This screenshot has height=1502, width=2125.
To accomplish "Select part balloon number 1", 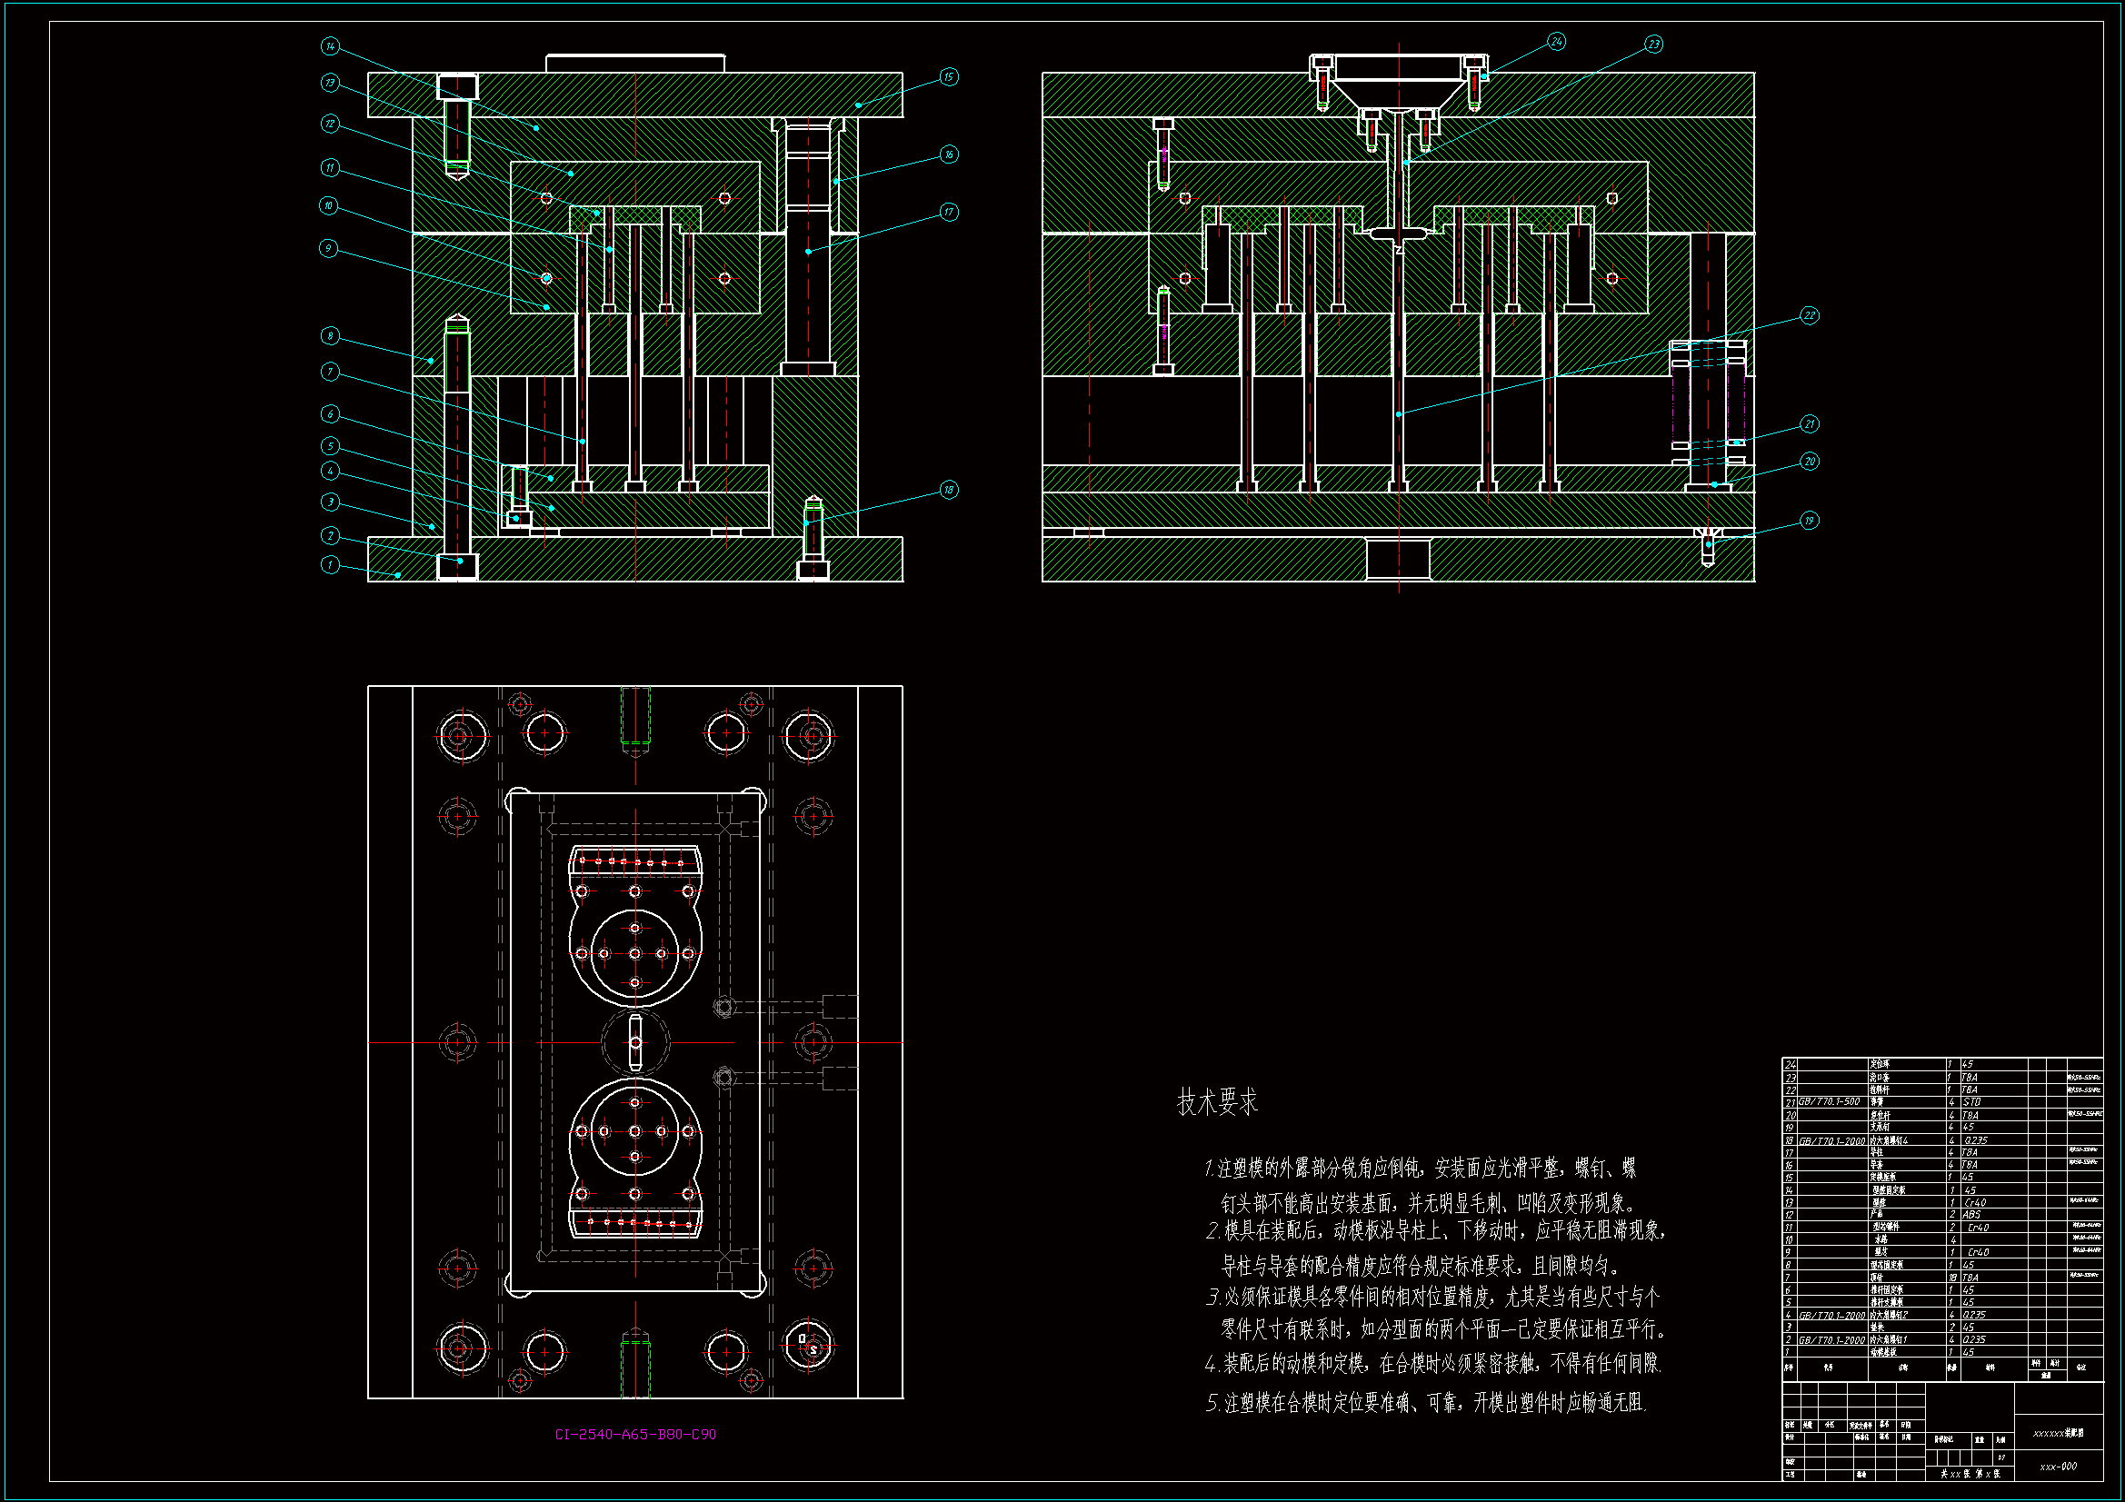I will pos(331,564).
